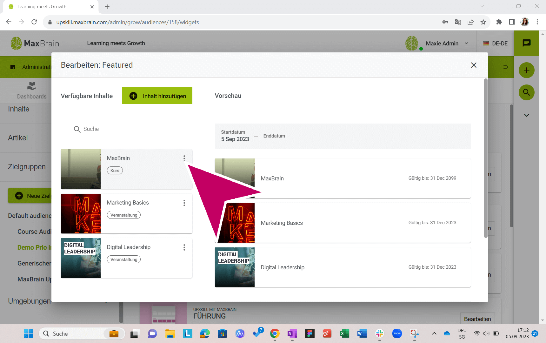Click the Administration menu icon
Screen dimensions: 546x343
point(13,67)
